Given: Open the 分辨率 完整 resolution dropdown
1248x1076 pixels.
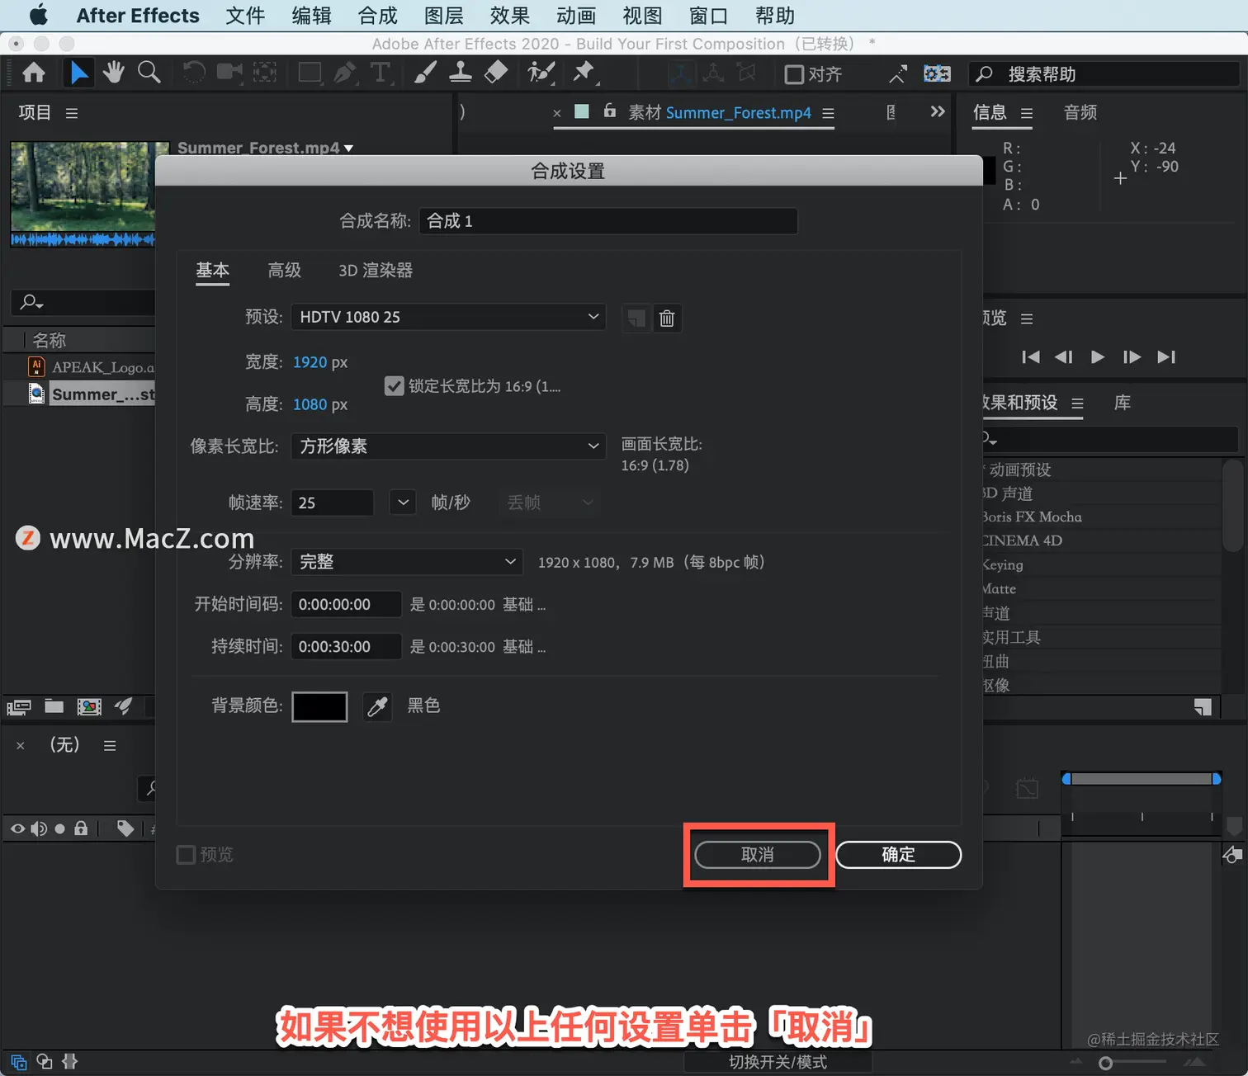Looking at the screenshot, I should 407,562.
